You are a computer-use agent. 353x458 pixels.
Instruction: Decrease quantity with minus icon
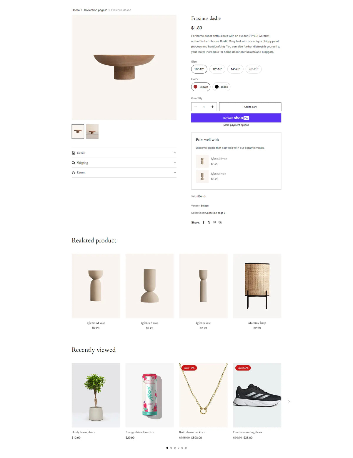pyautogui.click(x=196, y=107)
